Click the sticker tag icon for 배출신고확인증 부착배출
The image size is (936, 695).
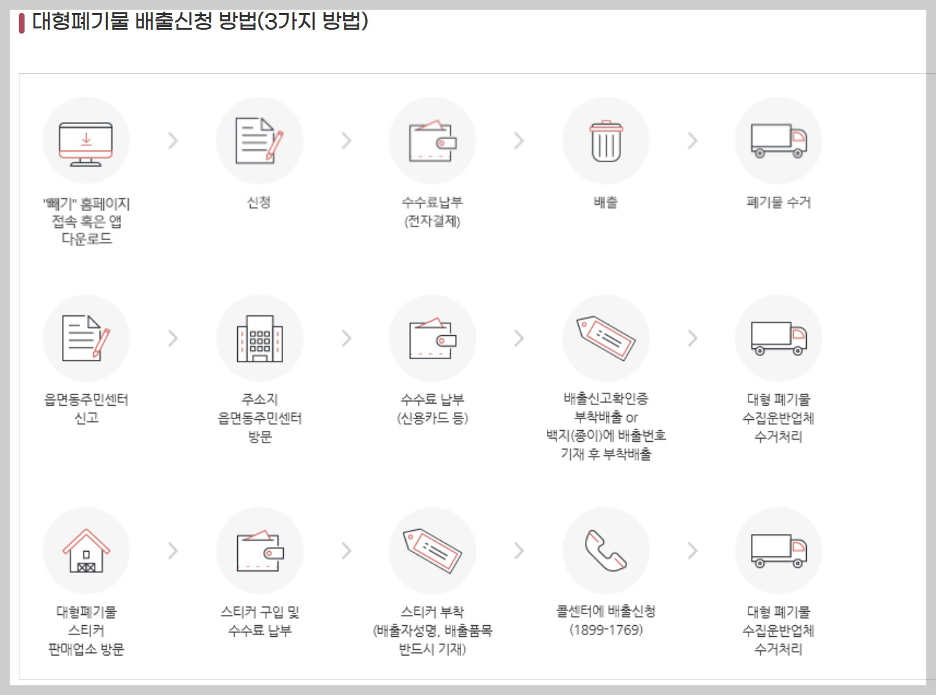coord(605,338)
